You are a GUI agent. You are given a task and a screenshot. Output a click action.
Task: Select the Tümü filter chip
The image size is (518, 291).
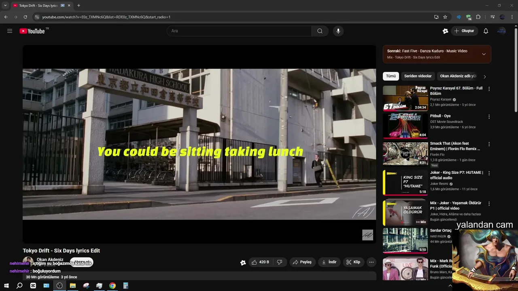[x=391, y=76]
